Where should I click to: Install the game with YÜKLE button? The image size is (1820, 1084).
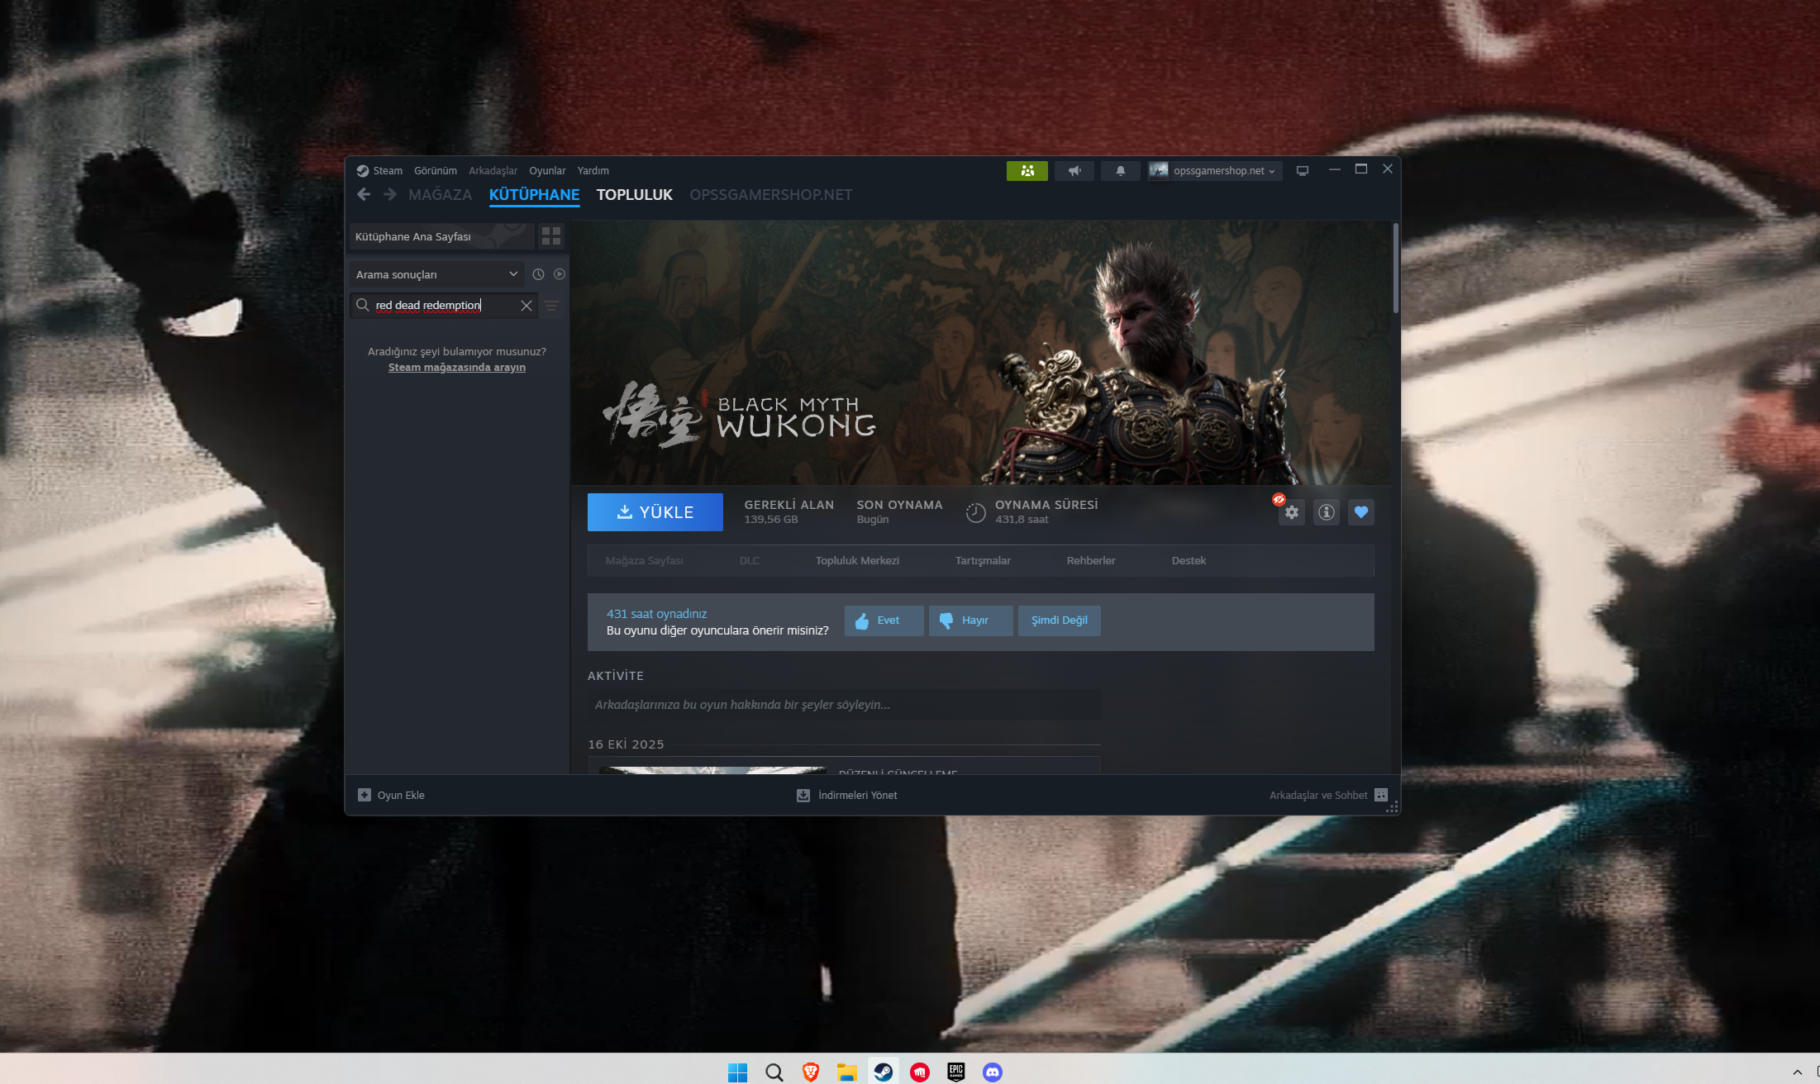655,512
